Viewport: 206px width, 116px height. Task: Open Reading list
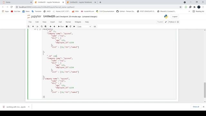(x=198, y=11)
